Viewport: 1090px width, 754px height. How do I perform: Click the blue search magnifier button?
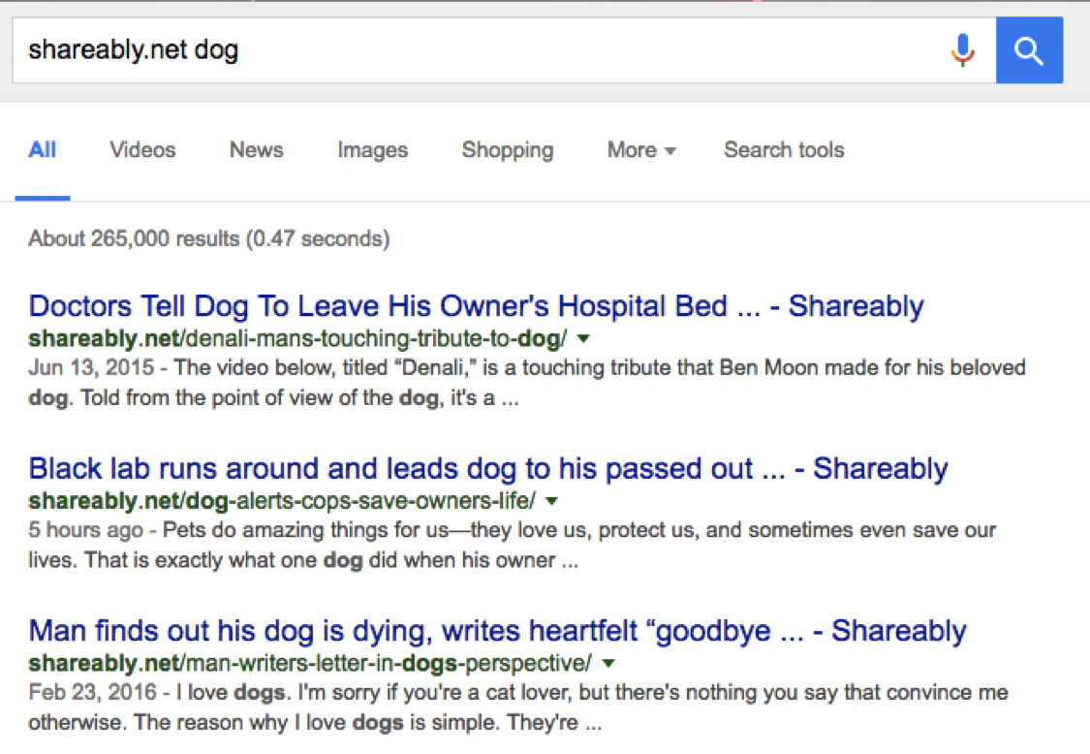1029,49
